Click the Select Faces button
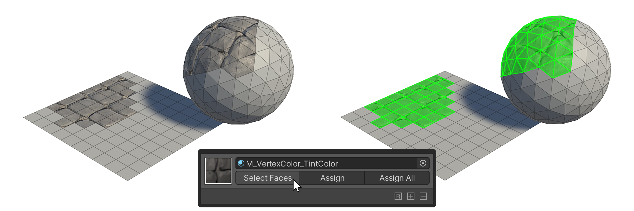 click(x=268, y=178)
